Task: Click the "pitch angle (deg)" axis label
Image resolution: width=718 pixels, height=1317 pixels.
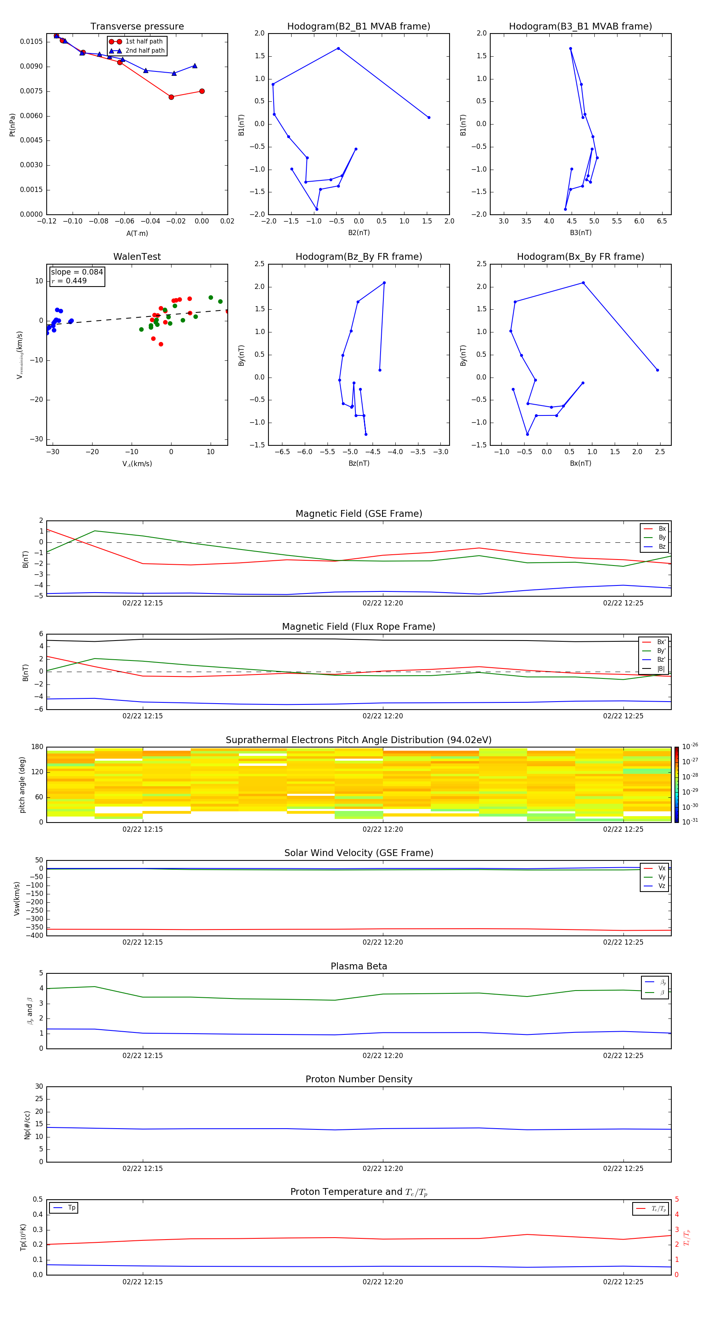Action: pos(22,785)
